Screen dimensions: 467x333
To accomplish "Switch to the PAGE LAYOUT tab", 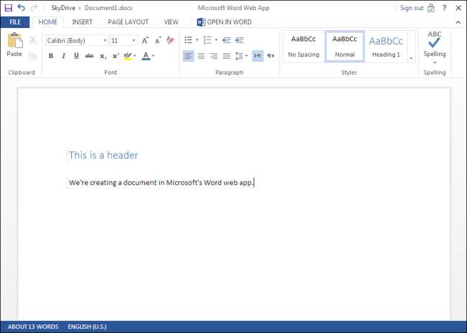I will point(129,22).
